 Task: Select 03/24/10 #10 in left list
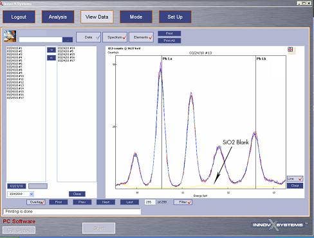15,76
